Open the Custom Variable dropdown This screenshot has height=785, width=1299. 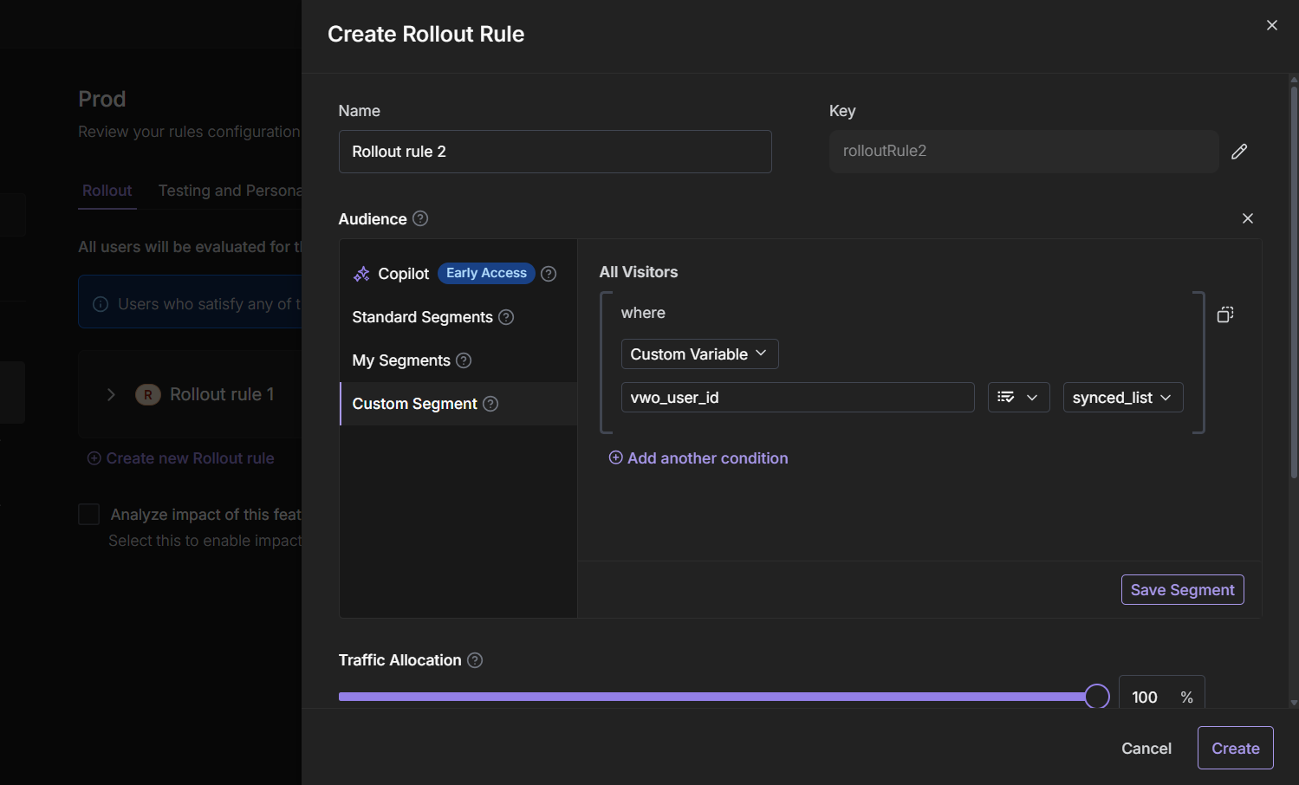pos(699,354)
